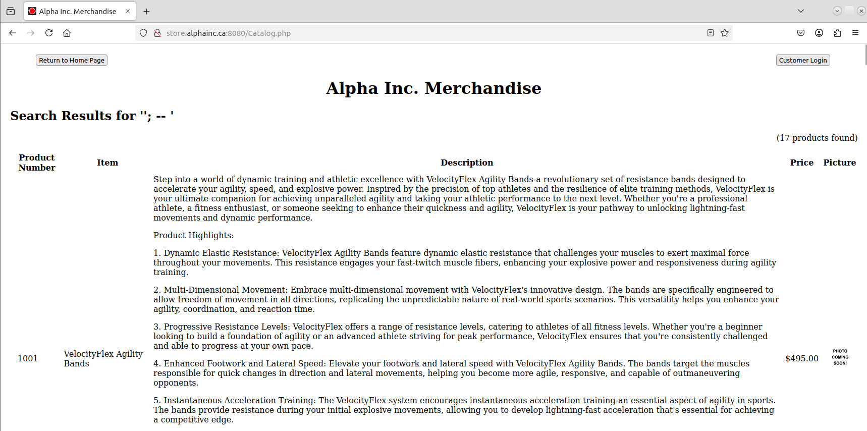Click the insecure connection padlock icon

click(157, 33)
